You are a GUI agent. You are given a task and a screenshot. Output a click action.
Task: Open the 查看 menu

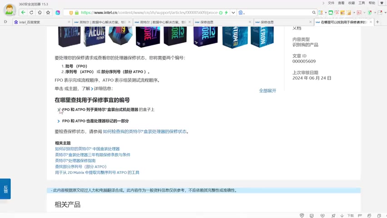341,3
